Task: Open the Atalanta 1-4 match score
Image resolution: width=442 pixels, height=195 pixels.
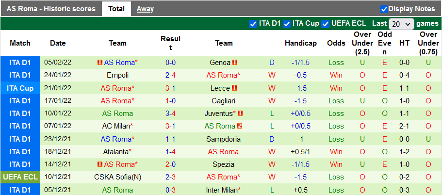Action: pyautogui.click(x=170, y=152)
